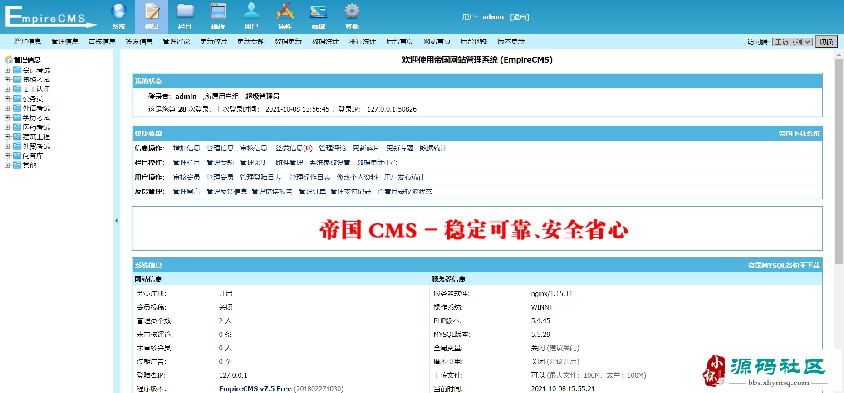
Task: Expand the 资格考试 tree node
Action: [7, 79]
